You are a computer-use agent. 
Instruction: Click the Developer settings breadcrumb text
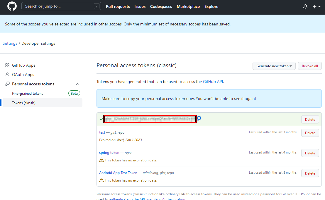(x=38, y=43)
